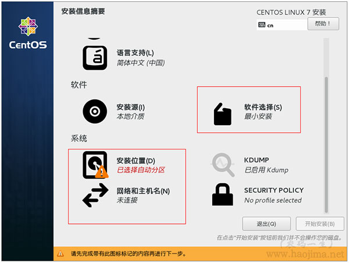The height and width of the screenshot is (263, 349).
Task: Click the No profile selected text
Action: point(273,200)
